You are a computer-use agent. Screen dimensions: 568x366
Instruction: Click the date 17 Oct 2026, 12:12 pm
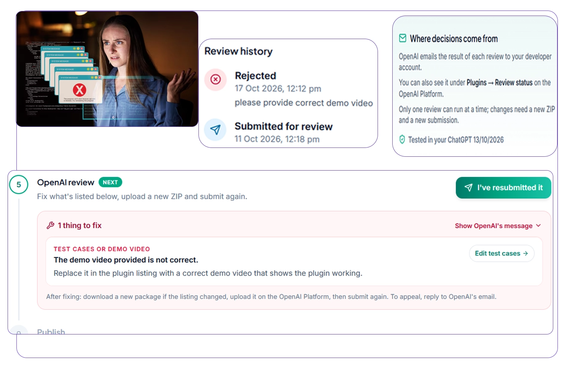(278, 89)
